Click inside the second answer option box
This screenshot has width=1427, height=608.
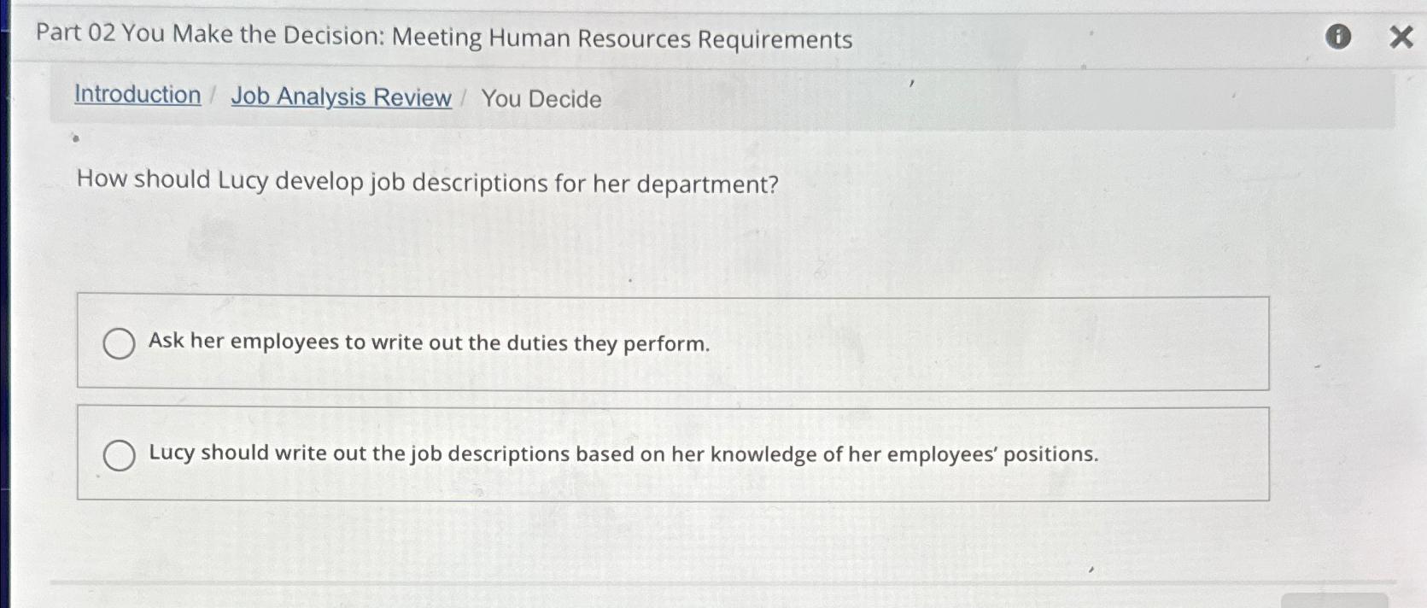click(673, 452)
